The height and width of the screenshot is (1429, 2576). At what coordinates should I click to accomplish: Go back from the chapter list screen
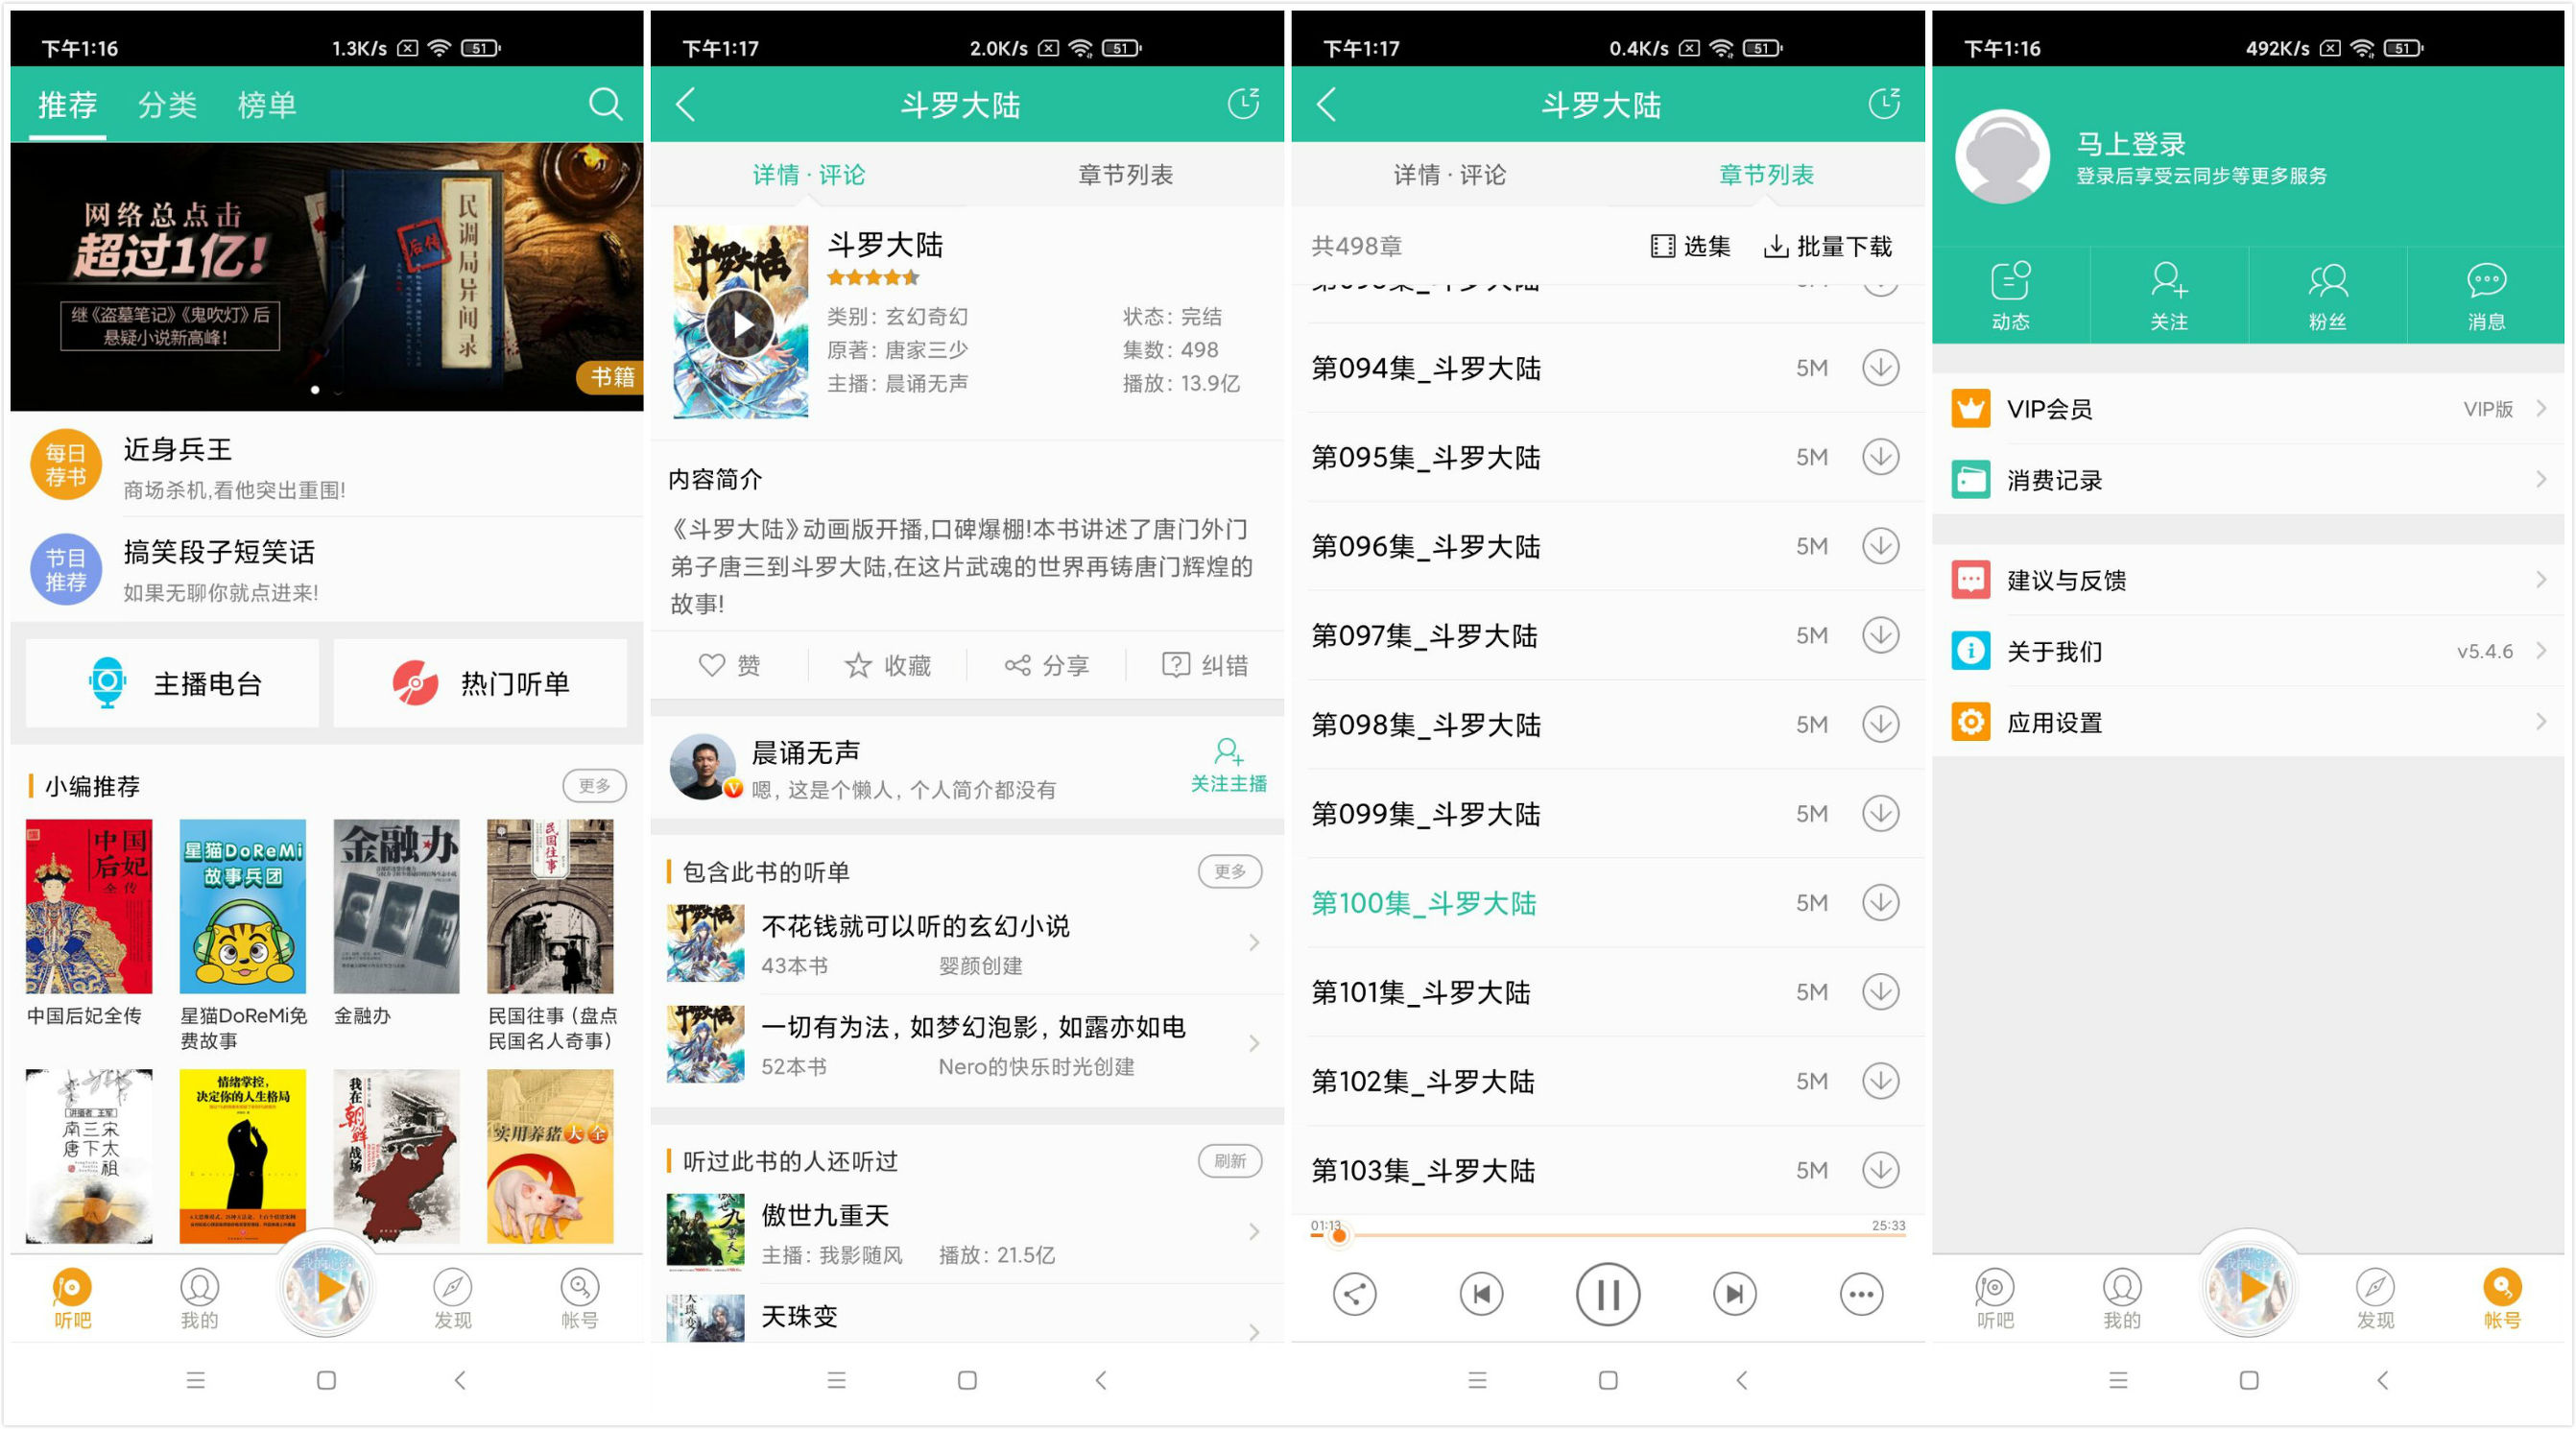click(1327, 104)
